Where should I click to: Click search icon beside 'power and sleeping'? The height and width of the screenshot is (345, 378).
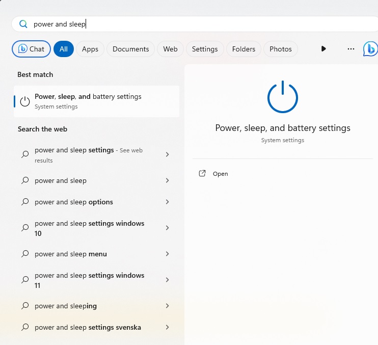point(25,306)
